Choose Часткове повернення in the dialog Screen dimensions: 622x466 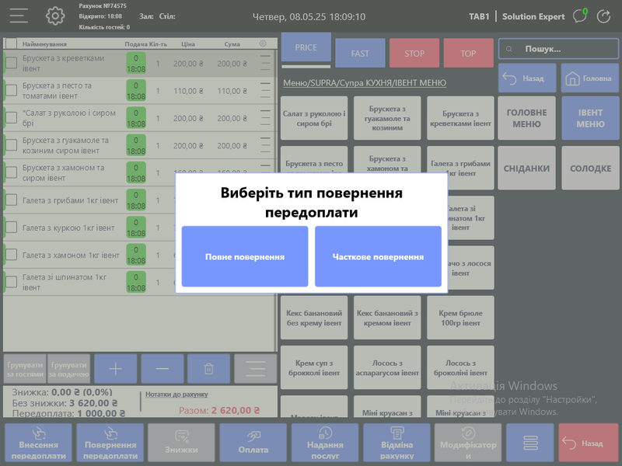[x=378, y=257]
